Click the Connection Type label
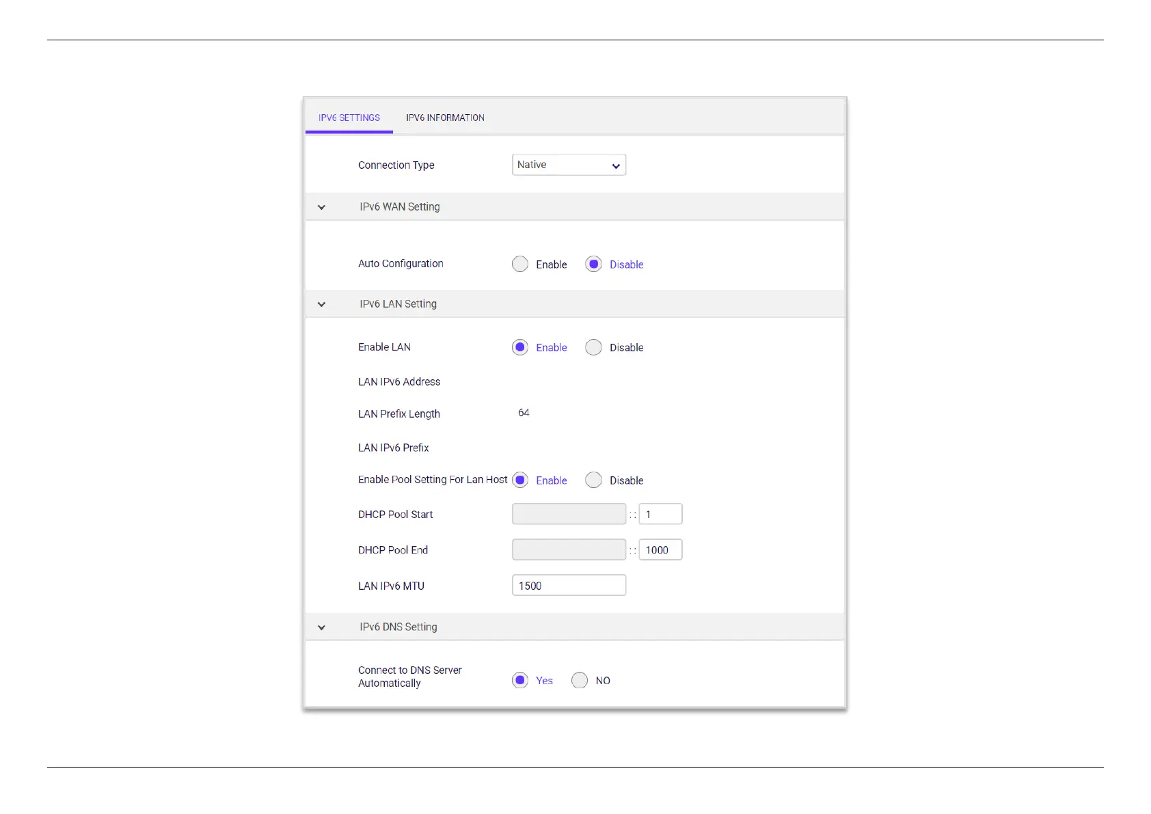Viewport: 1151px width, 814px height. point(396,165)
